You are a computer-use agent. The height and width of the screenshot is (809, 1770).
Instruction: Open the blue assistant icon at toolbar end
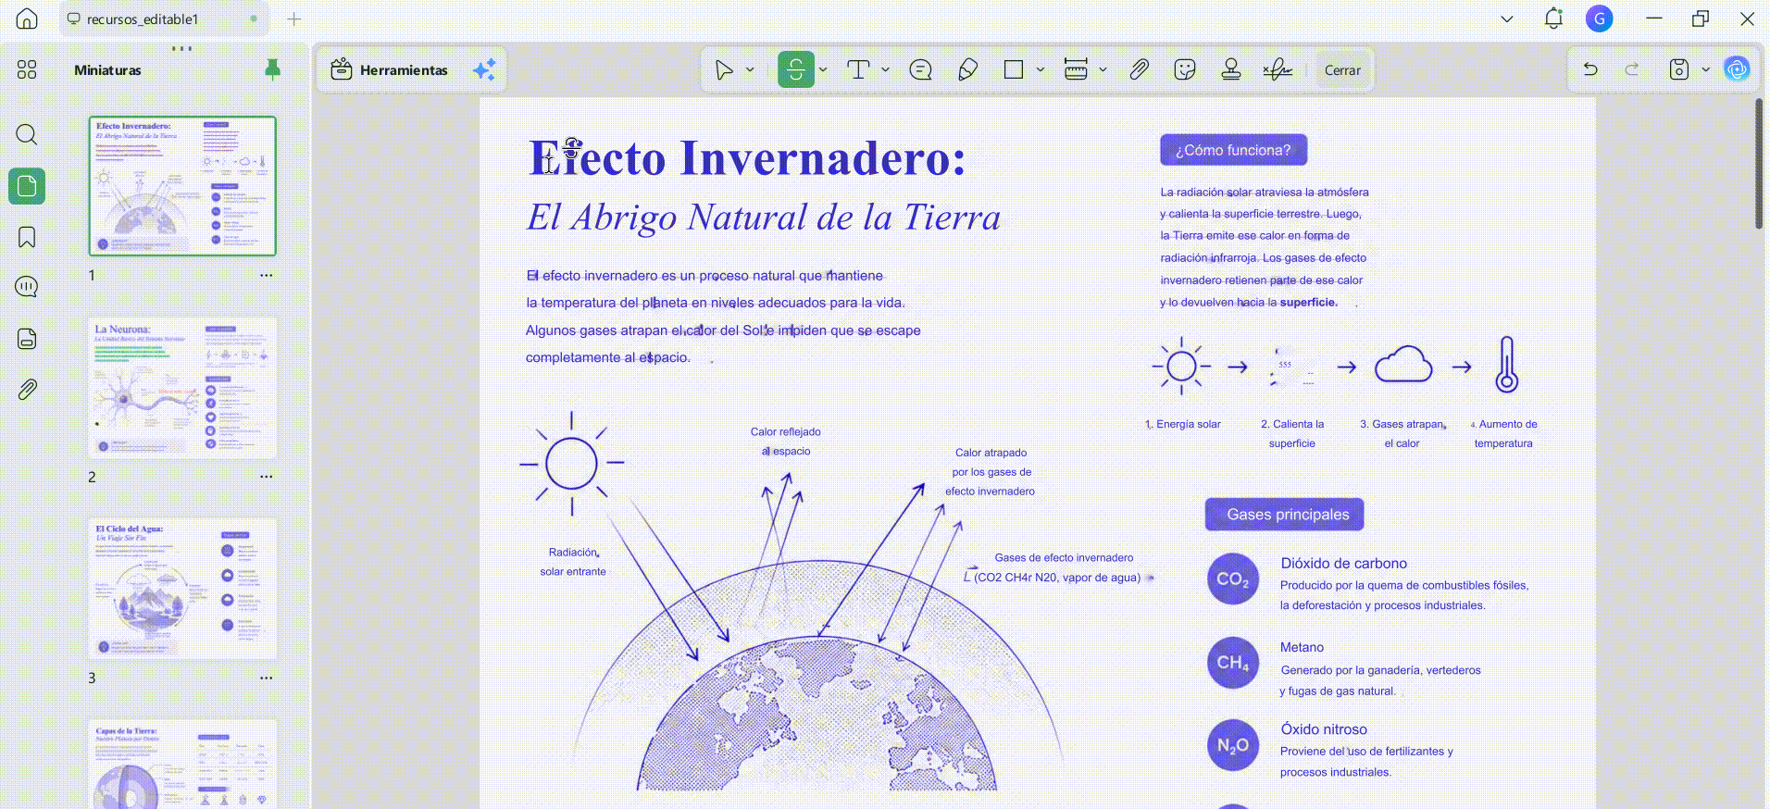pyautogui.click(x=1737, y=69)
